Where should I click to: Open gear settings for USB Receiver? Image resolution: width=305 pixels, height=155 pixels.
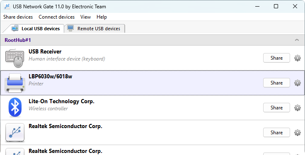click(297, 58)
